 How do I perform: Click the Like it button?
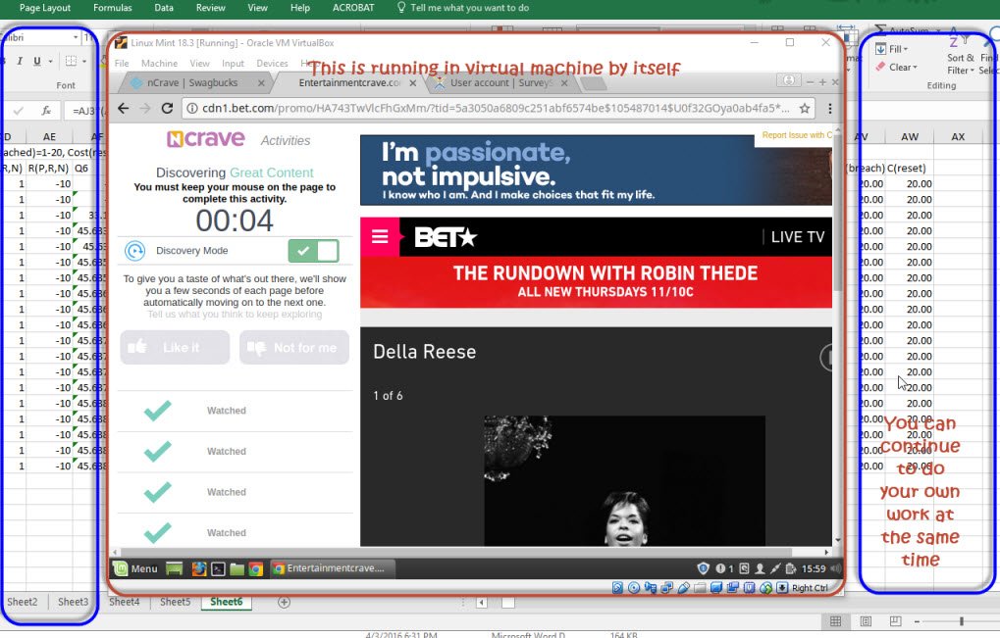click(x=175, y=348)
